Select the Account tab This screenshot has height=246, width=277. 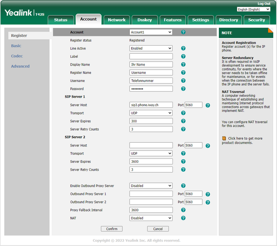(x=89, y=19)
